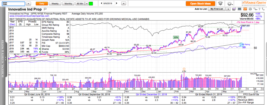
Task: Click the Timeliness Rating row
Action: [x=55, y=37]
